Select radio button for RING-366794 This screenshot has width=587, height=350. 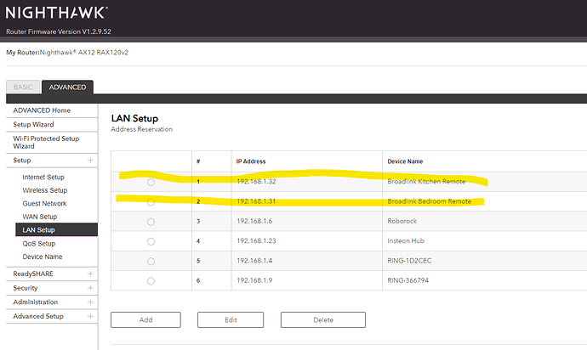pyautogui.click(x=151, y=281)
